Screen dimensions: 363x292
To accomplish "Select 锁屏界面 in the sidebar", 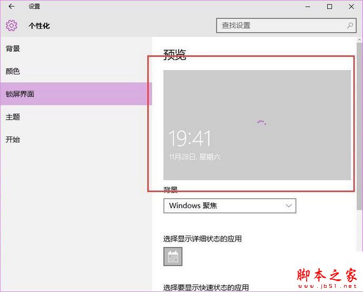I will pos(20,94).
